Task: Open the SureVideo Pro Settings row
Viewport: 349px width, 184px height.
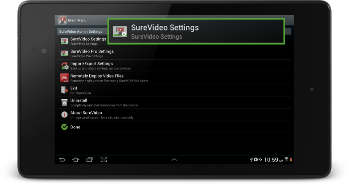Action: click(x=174, y=53)
